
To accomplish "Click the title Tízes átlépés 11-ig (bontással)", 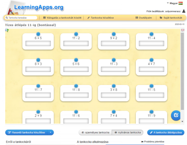I will [31, 25].
